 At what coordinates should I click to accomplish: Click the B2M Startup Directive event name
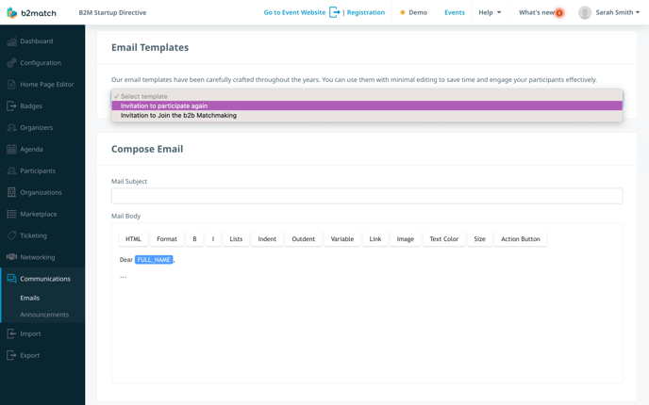(112, 12)
